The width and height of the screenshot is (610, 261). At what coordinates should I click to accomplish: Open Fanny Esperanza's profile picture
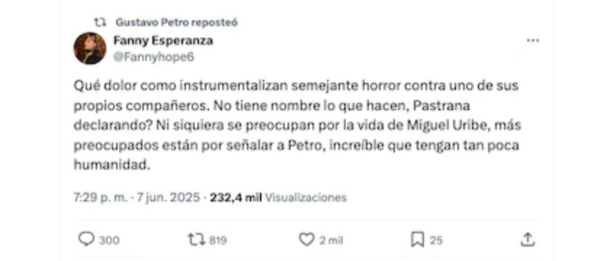90,48
